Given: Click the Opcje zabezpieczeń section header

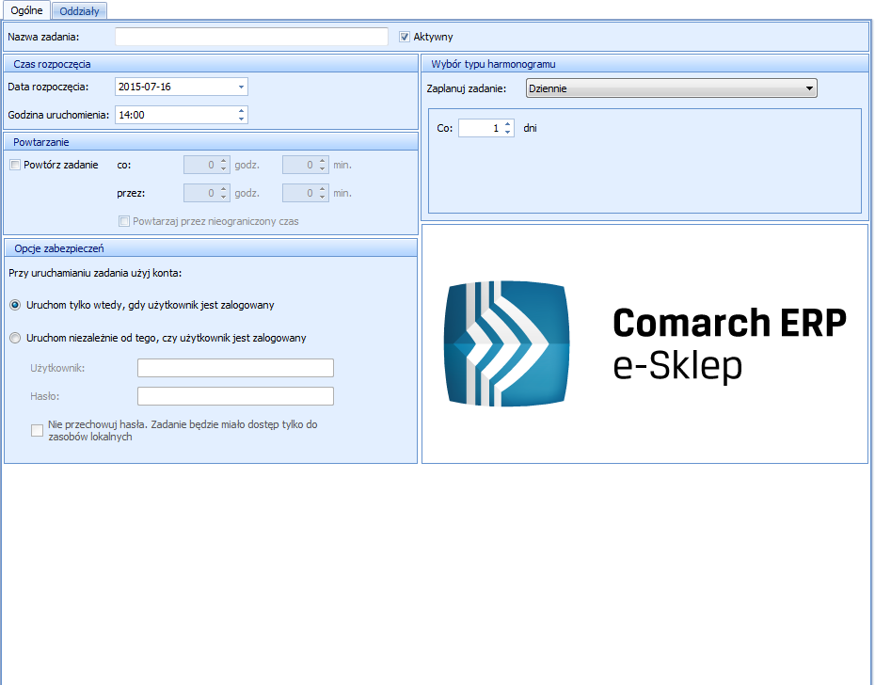Looking at the screenshot, I should tap(211, 248).
